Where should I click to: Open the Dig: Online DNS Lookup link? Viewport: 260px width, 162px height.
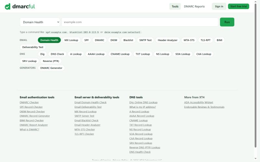click(x=143, y=102)
